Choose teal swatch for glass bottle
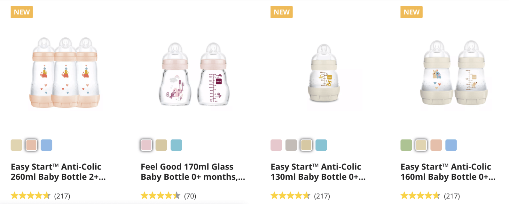Viewport: 509px width, 204px height. 176,145
